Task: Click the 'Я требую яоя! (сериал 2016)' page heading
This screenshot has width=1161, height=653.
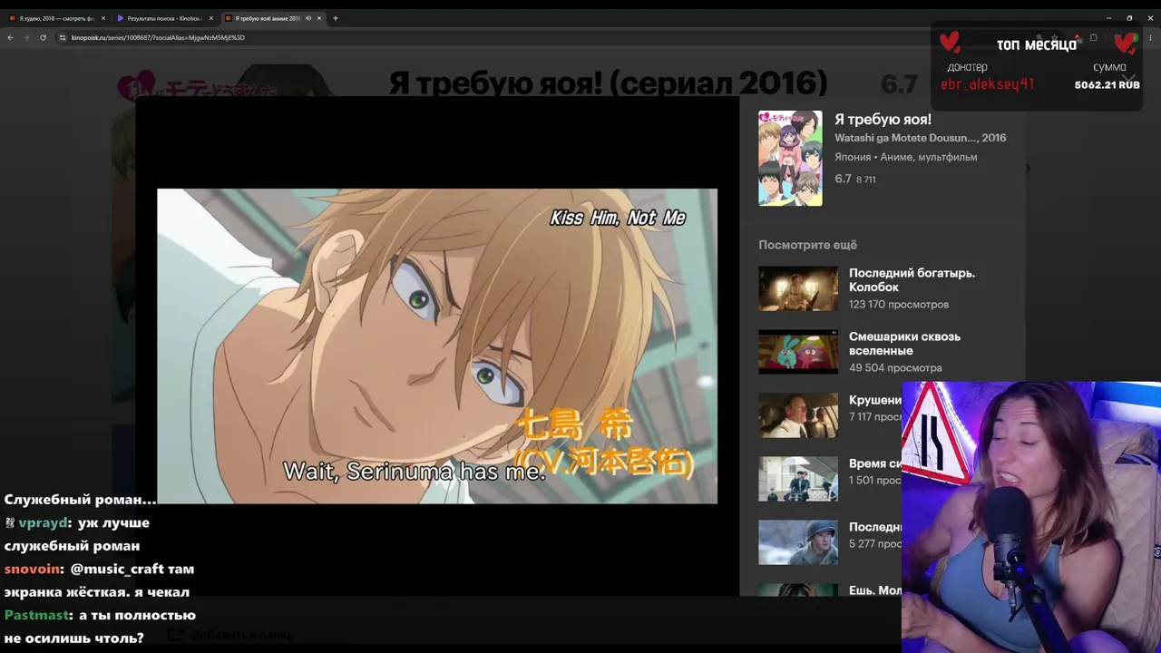Action: tap(608, 83)
